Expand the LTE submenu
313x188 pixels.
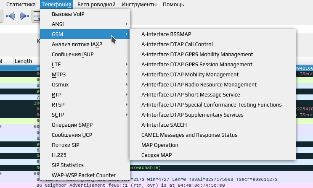tap(85, 64)
